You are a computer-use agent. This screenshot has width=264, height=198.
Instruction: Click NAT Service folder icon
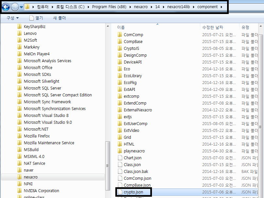click(x=19, y=163)
